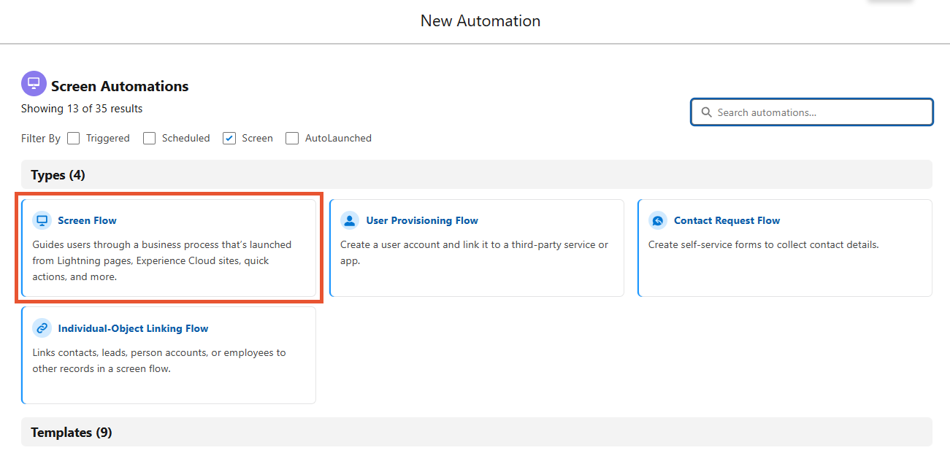Image resolution: width=950 pixels, height=453 pixels.
Task: Click the Screen Flow card icon
Action: tap(42, 220)
